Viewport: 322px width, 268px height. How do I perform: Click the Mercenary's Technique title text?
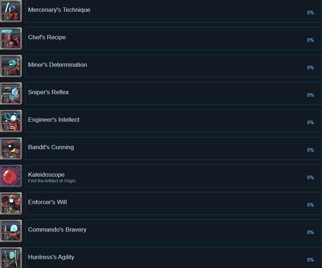point(59,10)
